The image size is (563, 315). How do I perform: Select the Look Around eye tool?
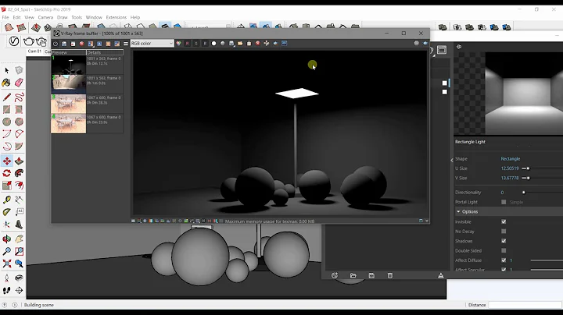tap(19, 278)
